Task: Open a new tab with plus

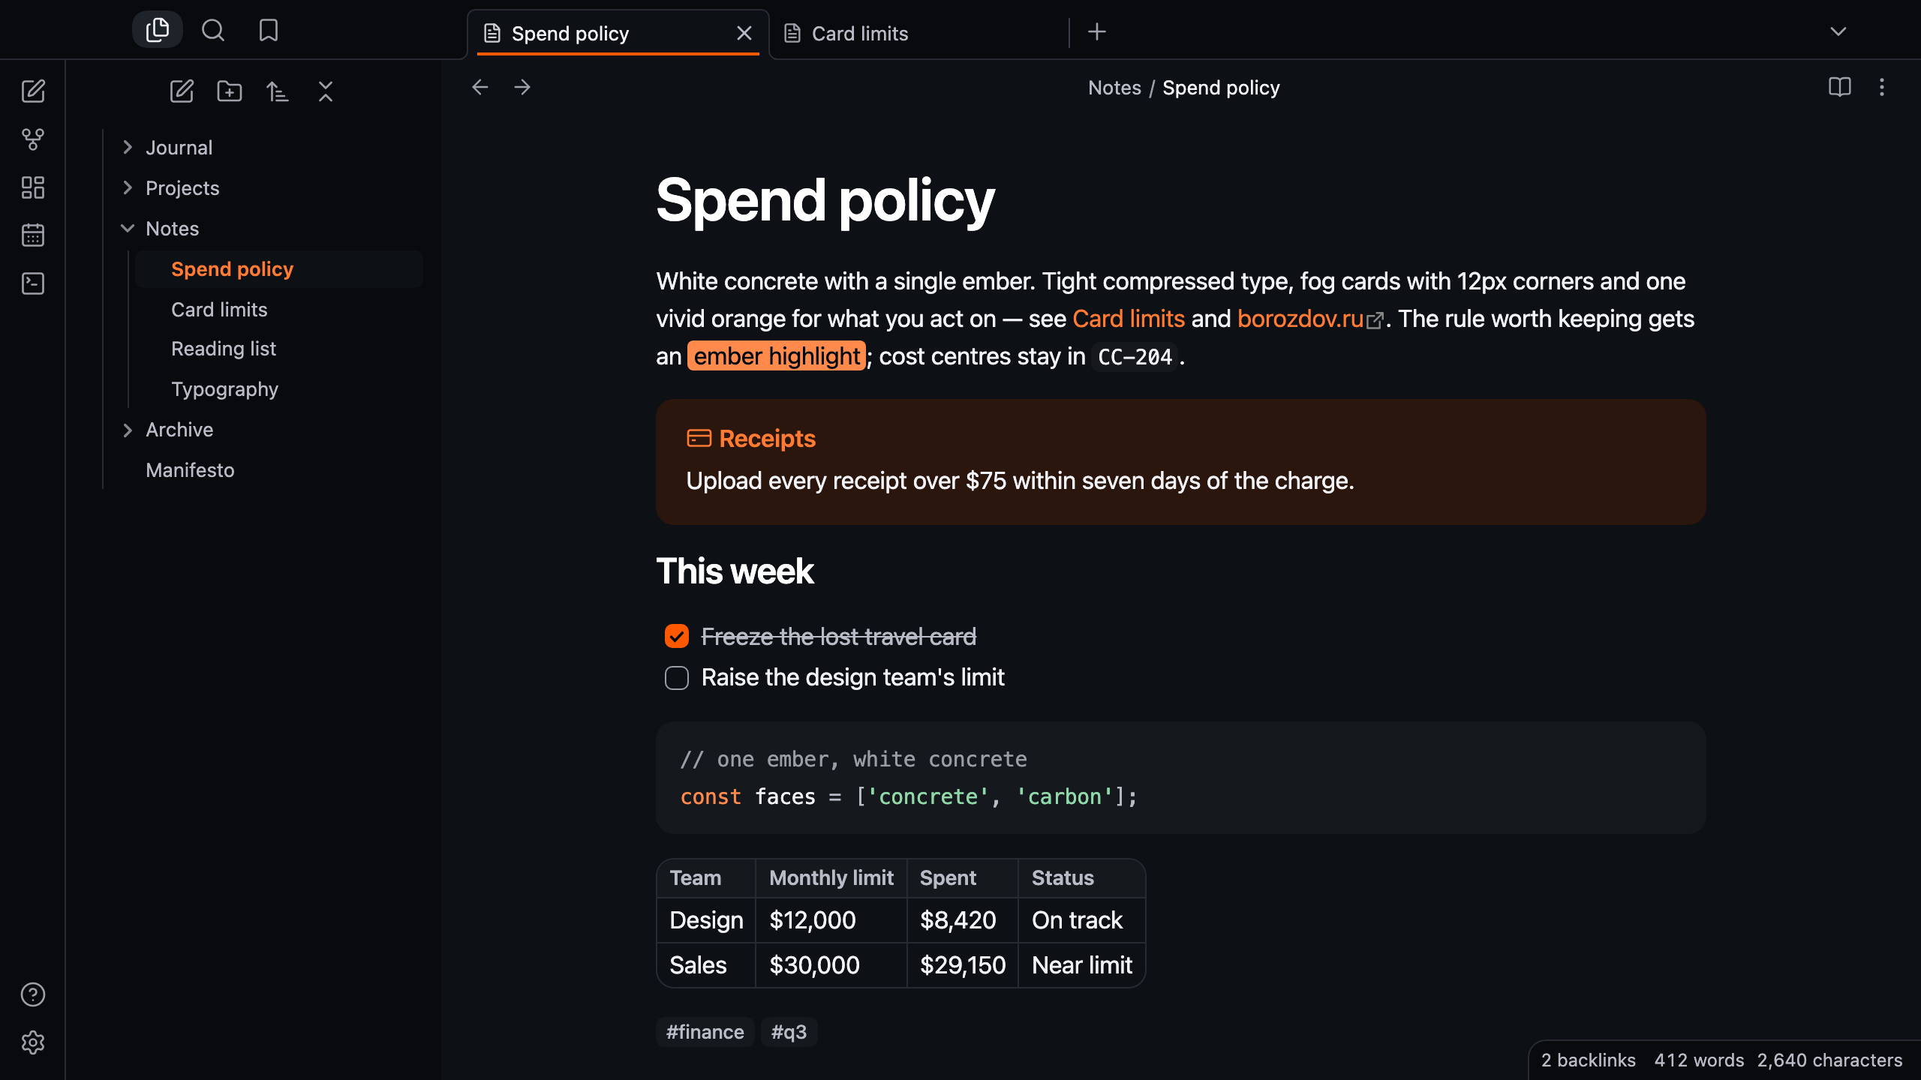Action: click(x=1097, y=31)
